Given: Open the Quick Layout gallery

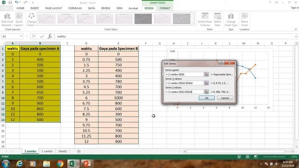Looking at the screenshot, I should tap(19, 20).
